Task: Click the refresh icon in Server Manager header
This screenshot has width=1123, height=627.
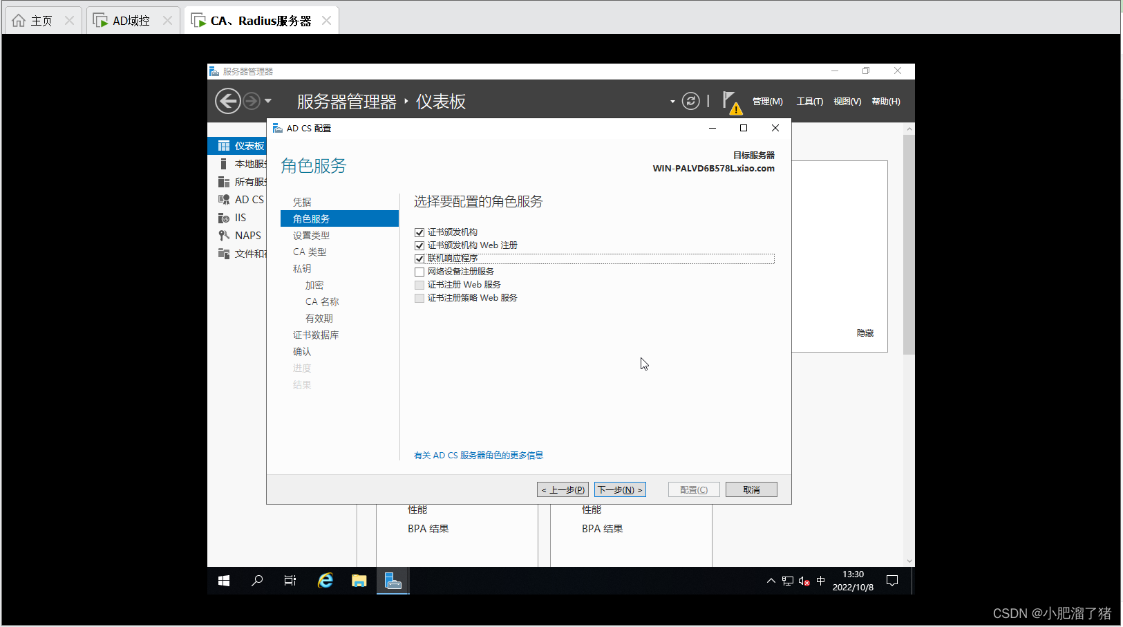Action: coord(690,101)
